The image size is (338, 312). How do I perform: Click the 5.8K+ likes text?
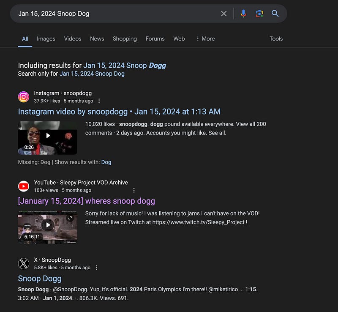click(46, 268)
